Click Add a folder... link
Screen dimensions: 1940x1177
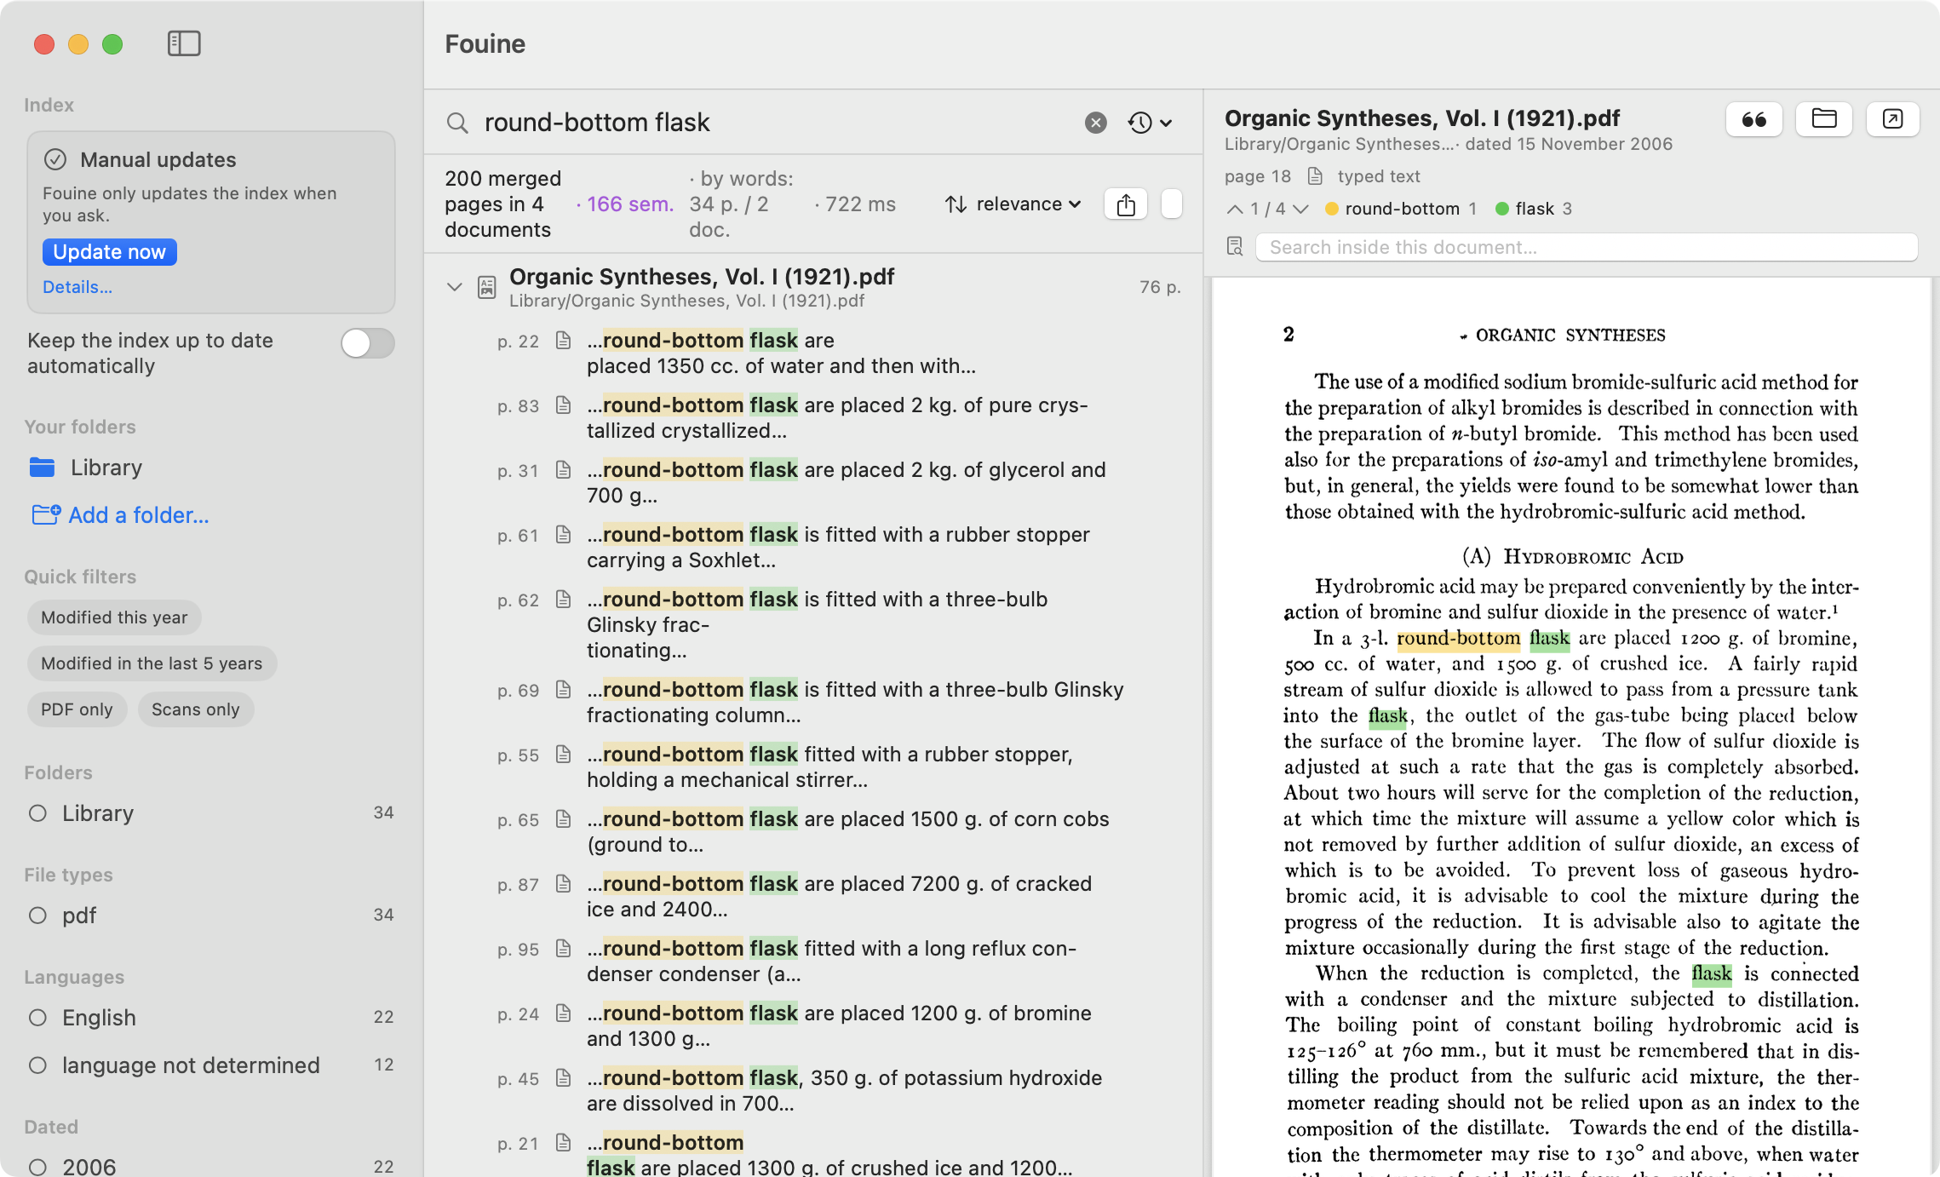tap(139, 515)
